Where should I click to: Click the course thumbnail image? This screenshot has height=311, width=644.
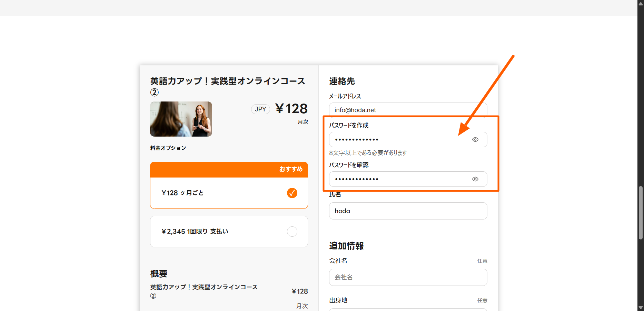click(x=181, y=119)
